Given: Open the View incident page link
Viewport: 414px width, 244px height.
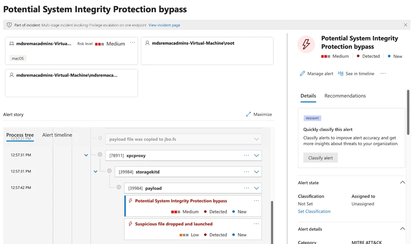Looking at the screenshot, I should [164, 25].
